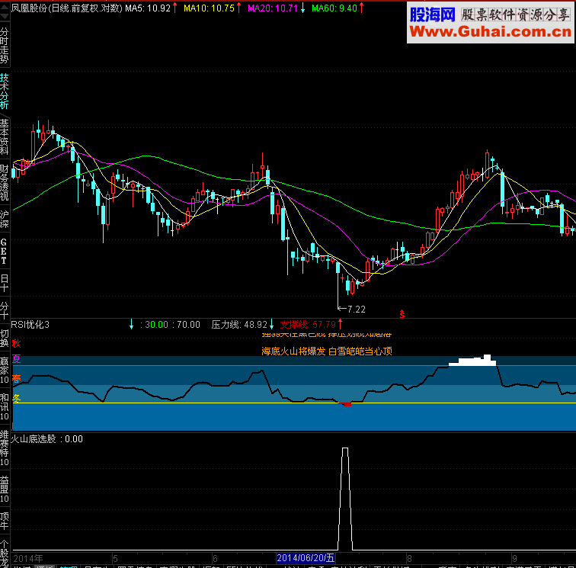
Task: Open the 赢家10 sidebar entry
Action: tap(5, 371)
